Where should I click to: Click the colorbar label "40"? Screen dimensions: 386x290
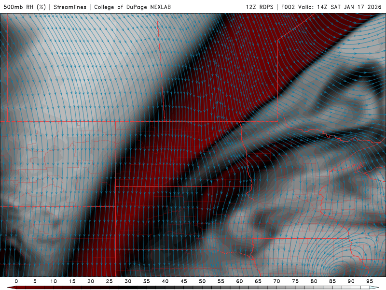click(x=165, y=281)
